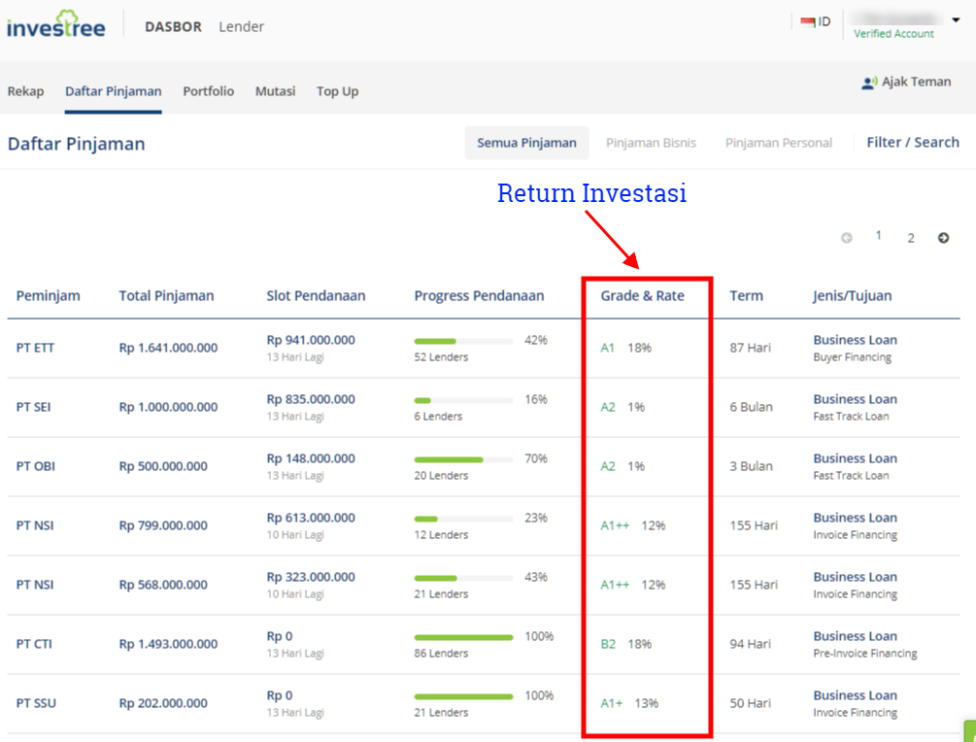
Task: Click the PT CTI 100% progress bar
Action: pos(463,637)
